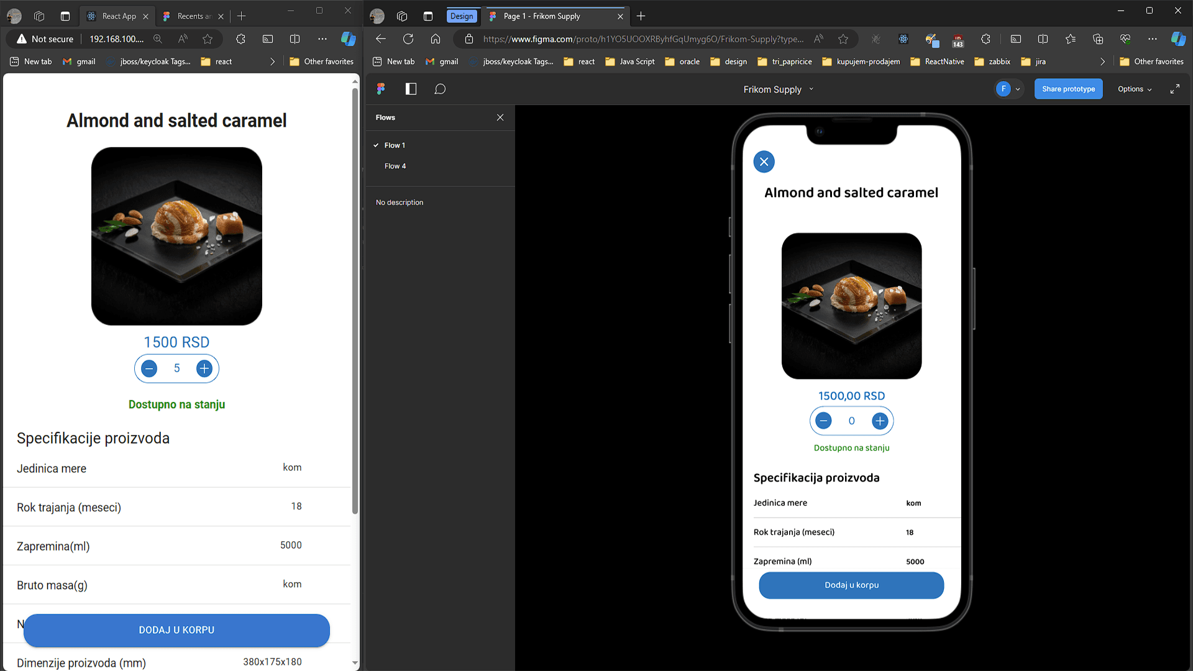Close the Flows panel
Screen dimensions: 1193x671
click(500, 117)
